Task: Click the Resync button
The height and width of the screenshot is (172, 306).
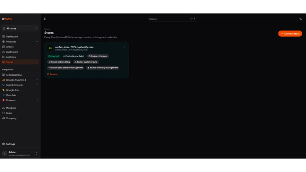Action: (52, 74)
